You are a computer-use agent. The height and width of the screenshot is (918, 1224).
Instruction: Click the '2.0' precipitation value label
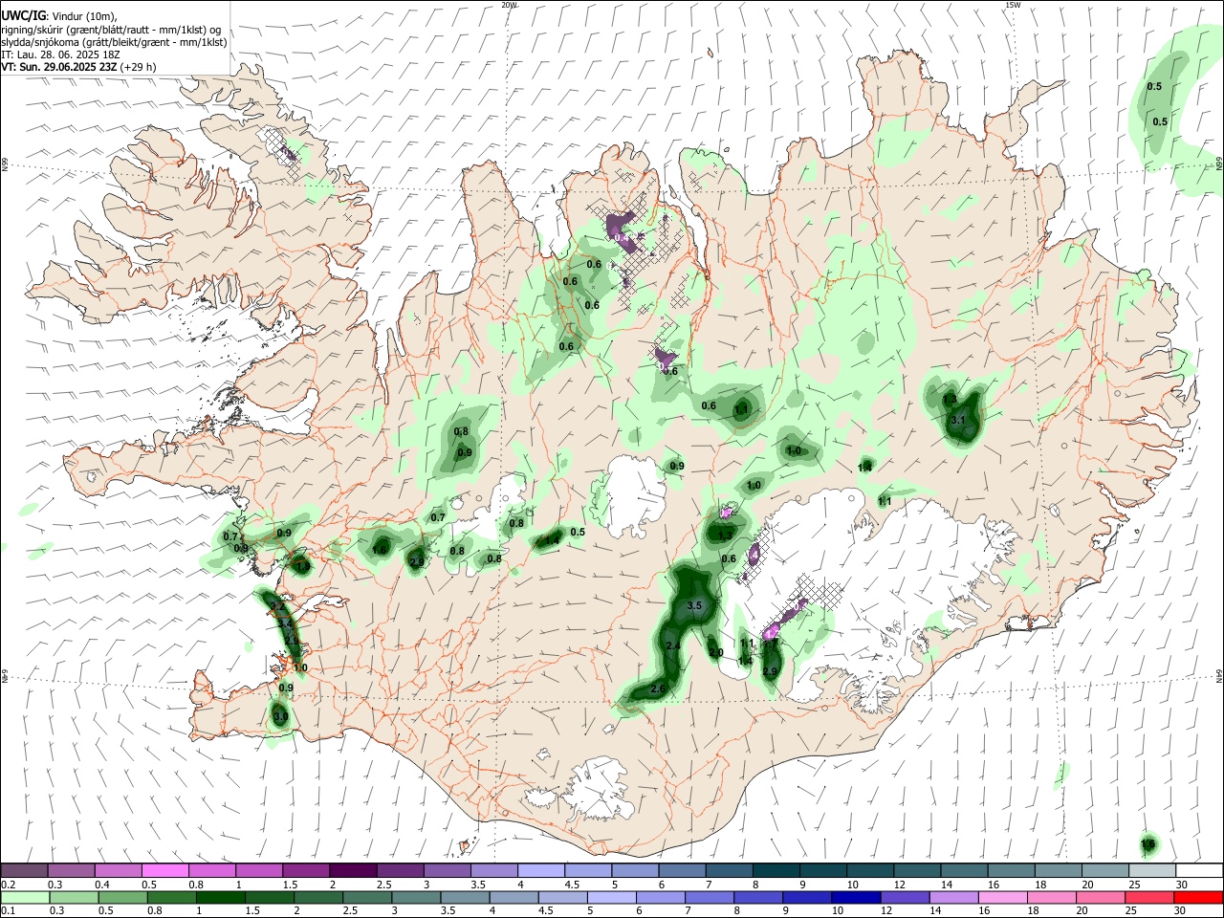[716, 652]
